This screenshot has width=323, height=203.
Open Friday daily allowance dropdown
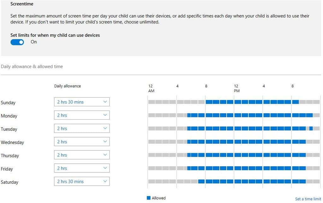(x=82, y=168)
